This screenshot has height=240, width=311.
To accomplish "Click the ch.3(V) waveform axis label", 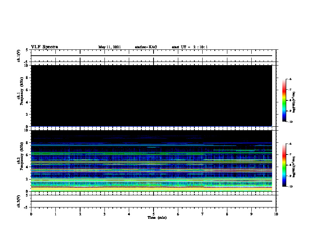I will click(x=18, y=201).
